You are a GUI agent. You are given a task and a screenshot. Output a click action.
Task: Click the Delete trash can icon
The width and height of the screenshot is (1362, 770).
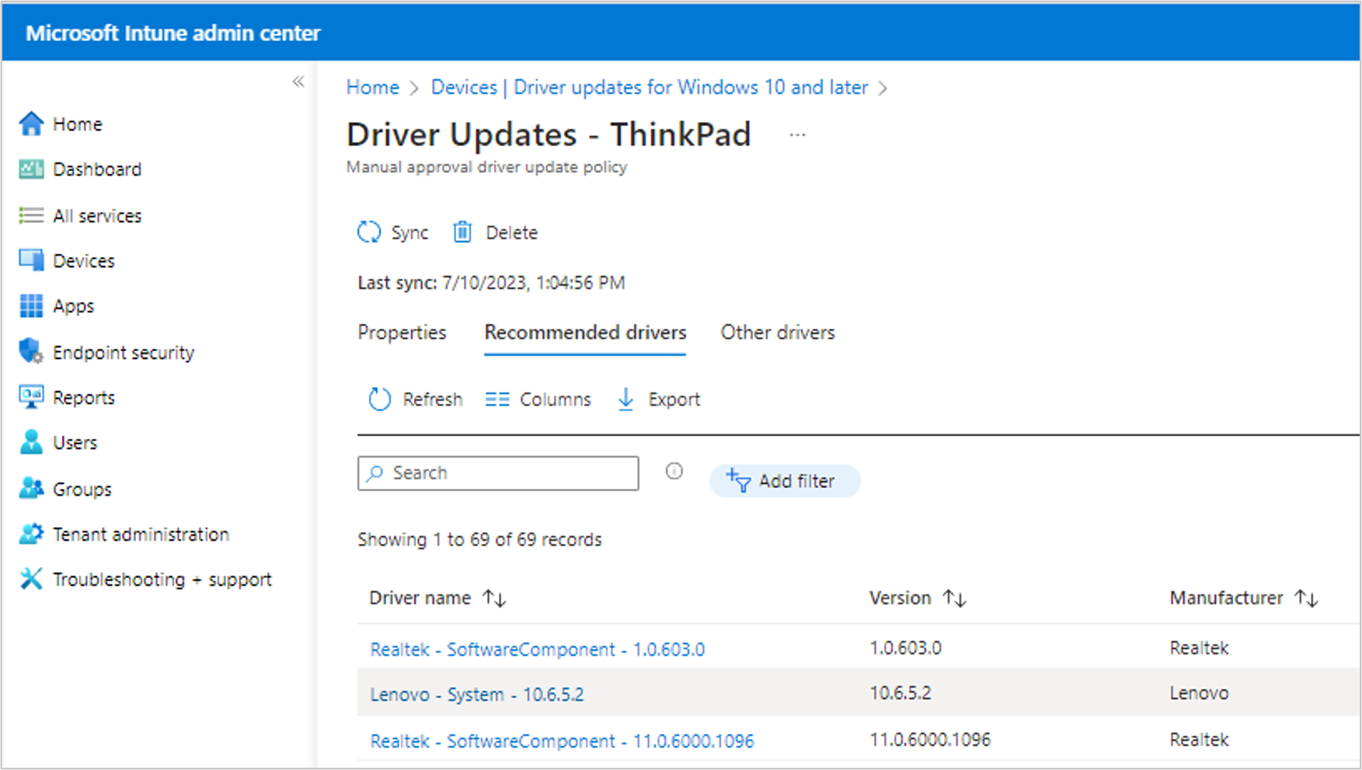(x=462, y=232)
